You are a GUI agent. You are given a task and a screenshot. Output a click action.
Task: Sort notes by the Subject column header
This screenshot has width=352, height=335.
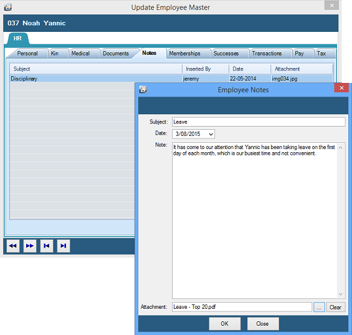pyautogui.click(x=96, y=69)
